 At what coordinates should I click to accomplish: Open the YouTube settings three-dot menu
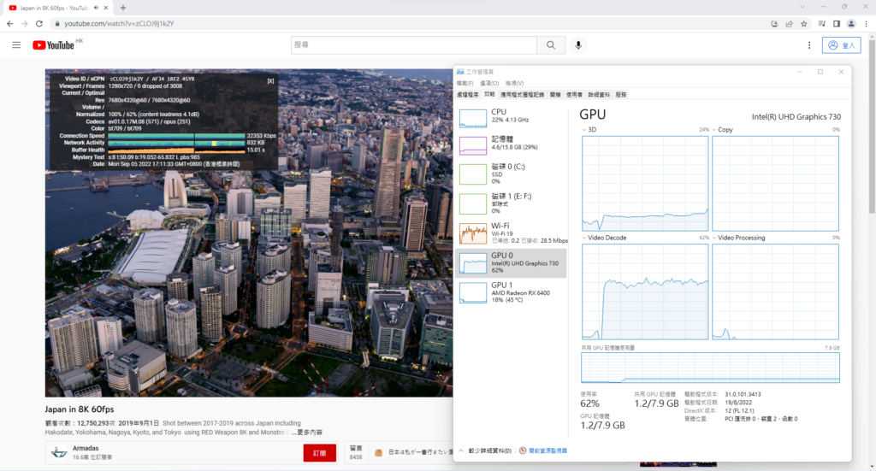click(809, 44)
